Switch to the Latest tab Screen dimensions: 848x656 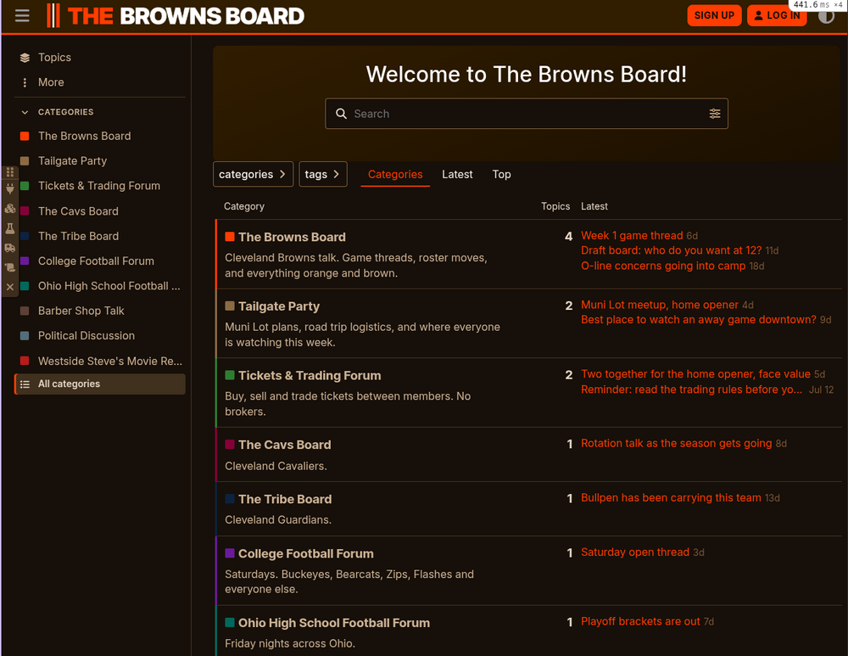(457, 174)
